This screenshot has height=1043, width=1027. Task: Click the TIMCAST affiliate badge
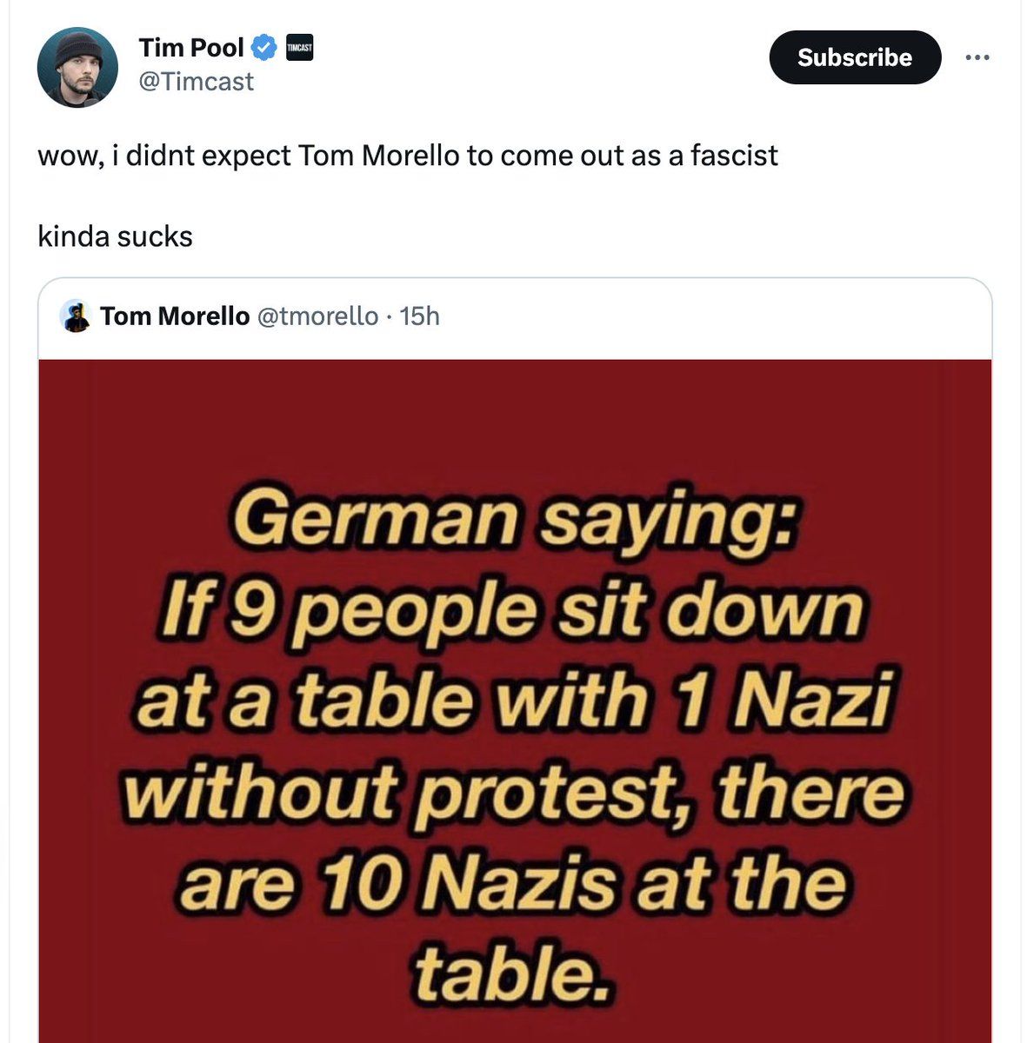pos(298,48)
